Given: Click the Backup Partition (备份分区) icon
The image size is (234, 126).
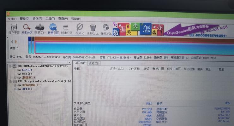Looking at the screenshot, I should coord(106,30).
